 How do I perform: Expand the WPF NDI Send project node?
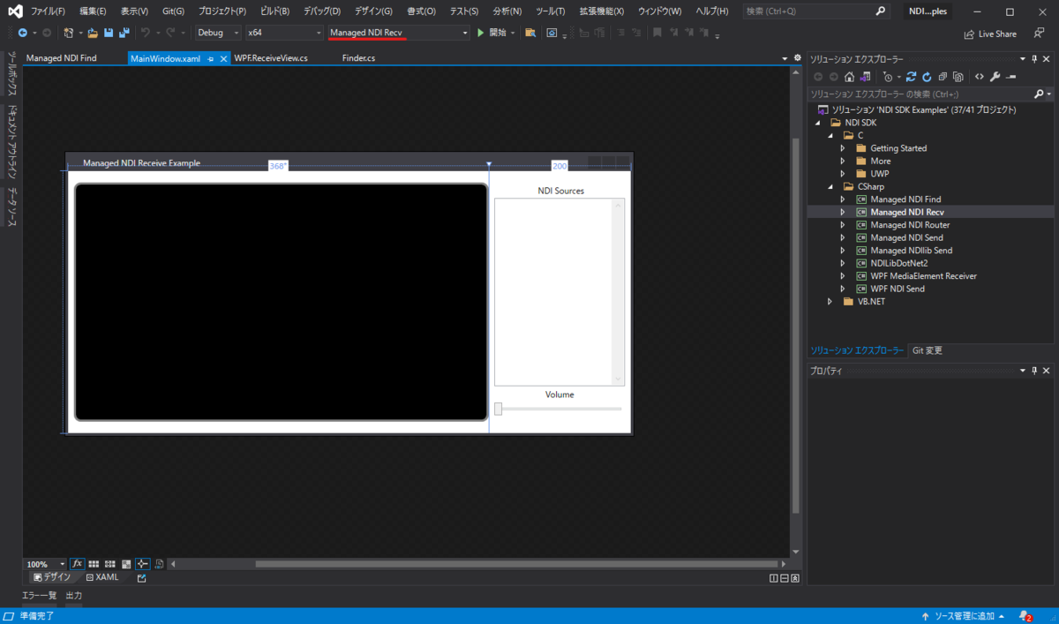pos(843,289)
